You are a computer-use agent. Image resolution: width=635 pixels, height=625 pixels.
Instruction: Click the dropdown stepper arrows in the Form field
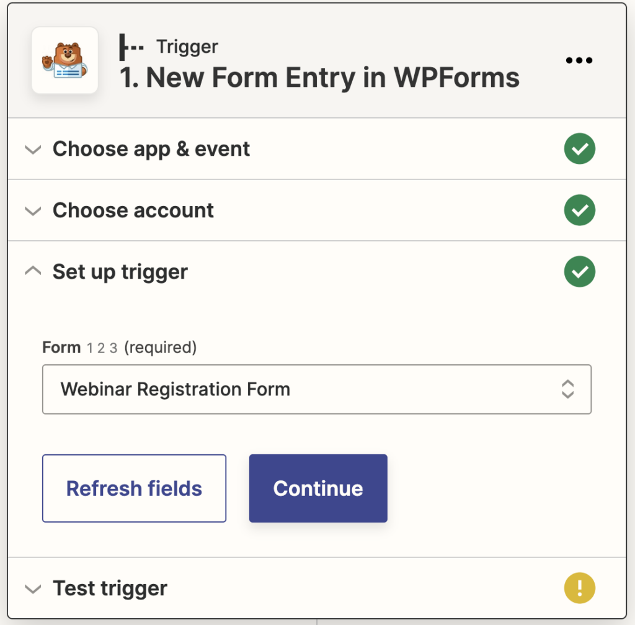click(568, 389)
